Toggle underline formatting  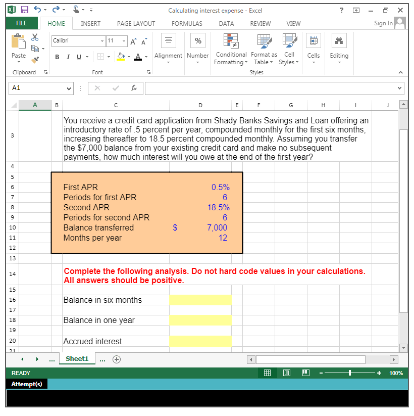coord(79,57)
